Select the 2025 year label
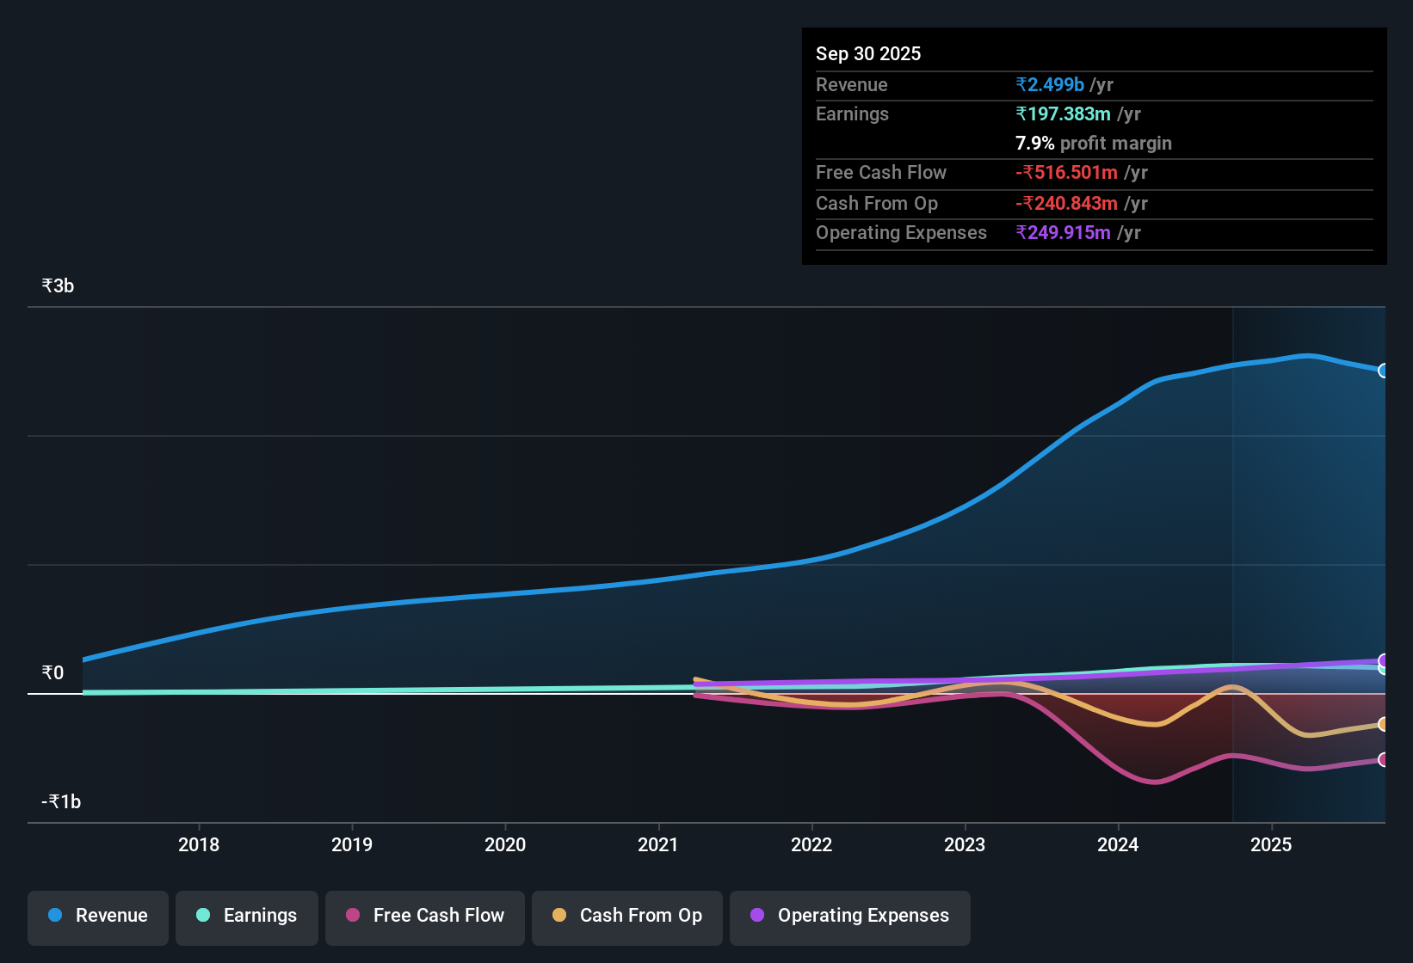This screenshot has width=1413, height=963. [x=1271, y=844]
